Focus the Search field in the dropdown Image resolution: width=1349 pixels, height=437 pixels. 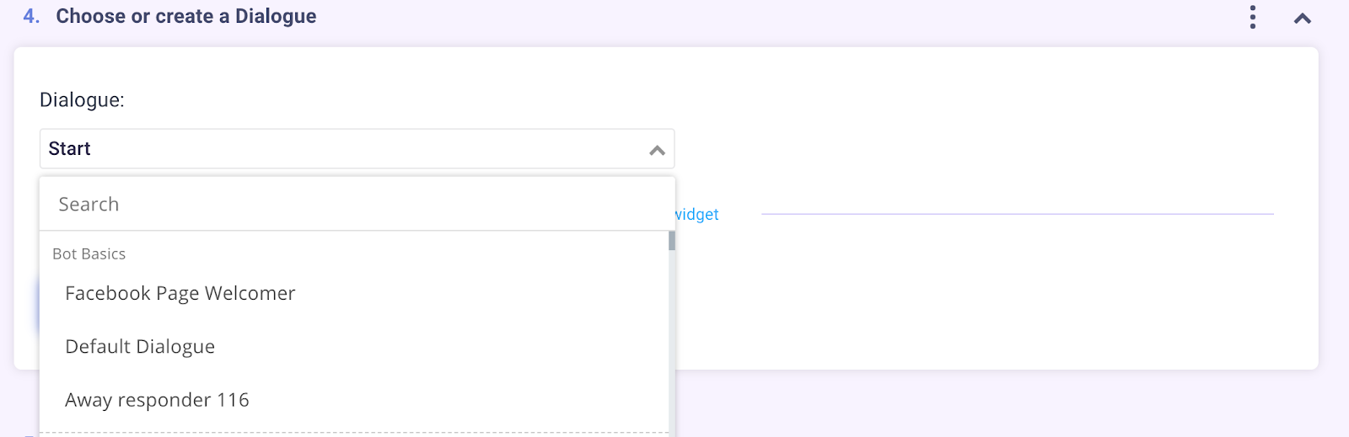tap(357, 204)
